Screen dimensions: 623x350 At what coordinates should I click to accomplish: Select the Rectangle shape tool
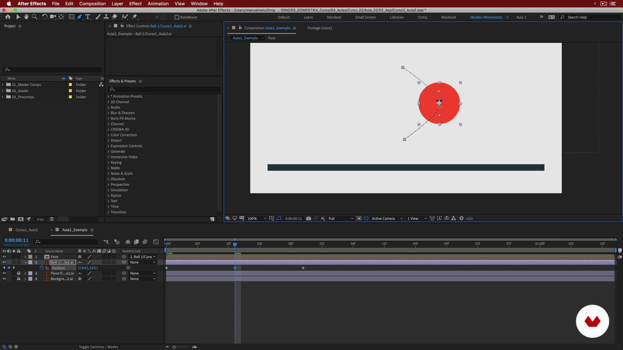pos(71,17)
